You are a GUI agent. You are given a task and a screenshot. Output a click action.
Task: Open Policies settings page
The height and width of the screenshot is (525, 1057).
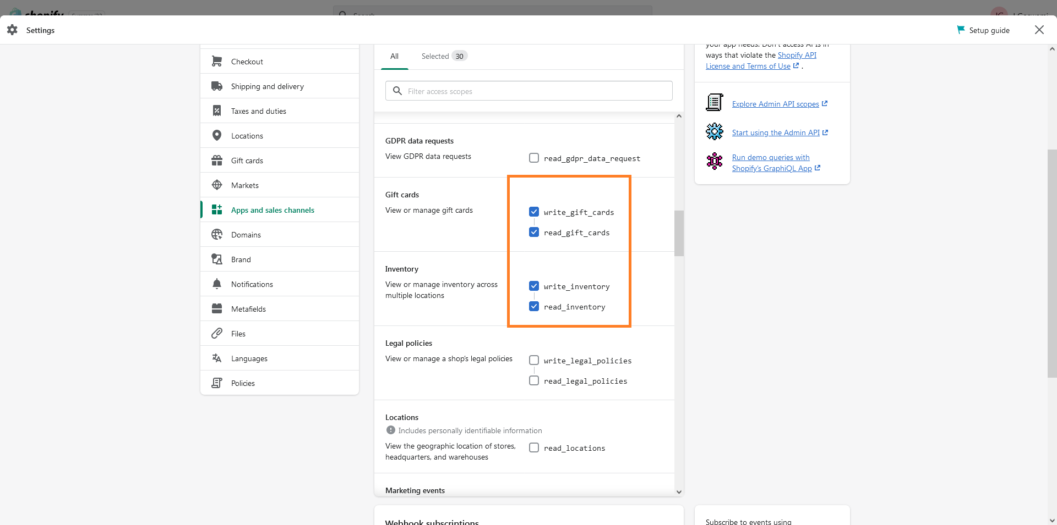(280, 383)
